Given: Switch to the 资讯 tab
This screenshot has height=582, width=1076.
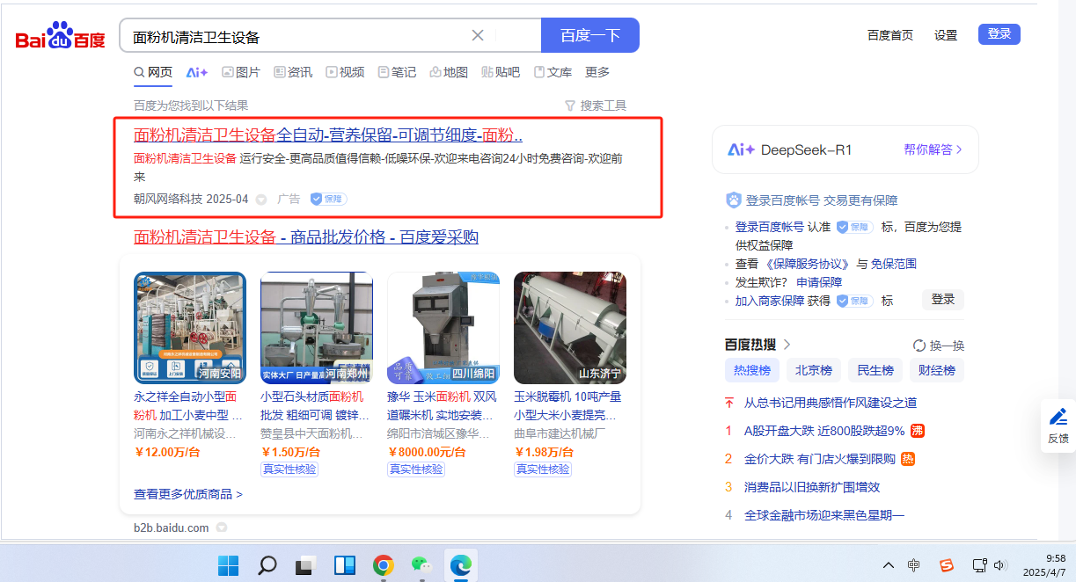Looking at the screenshot, I should 293,72.
